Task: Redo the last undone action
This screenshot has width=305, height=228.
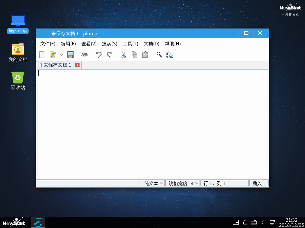Action: coord(110,55)
